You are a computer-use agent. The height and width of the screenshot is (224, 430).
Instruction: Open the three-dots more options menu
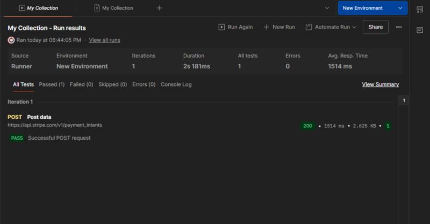click(x=399, y=27)
